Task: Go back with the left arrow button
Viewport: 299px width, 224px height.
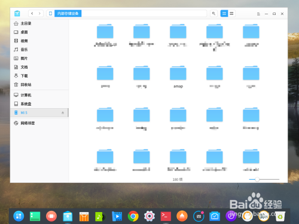Action: (32, 14)
